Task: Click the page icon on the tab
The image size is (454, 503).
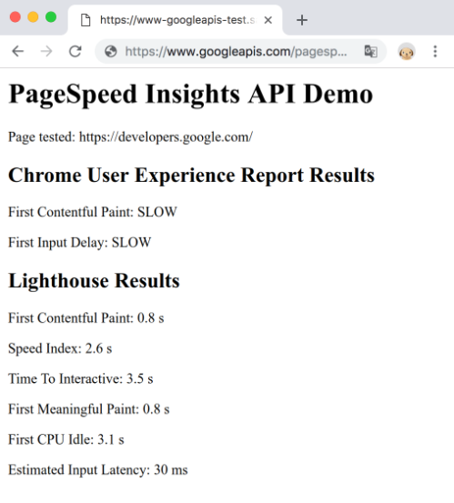Action: coord(86,20)
